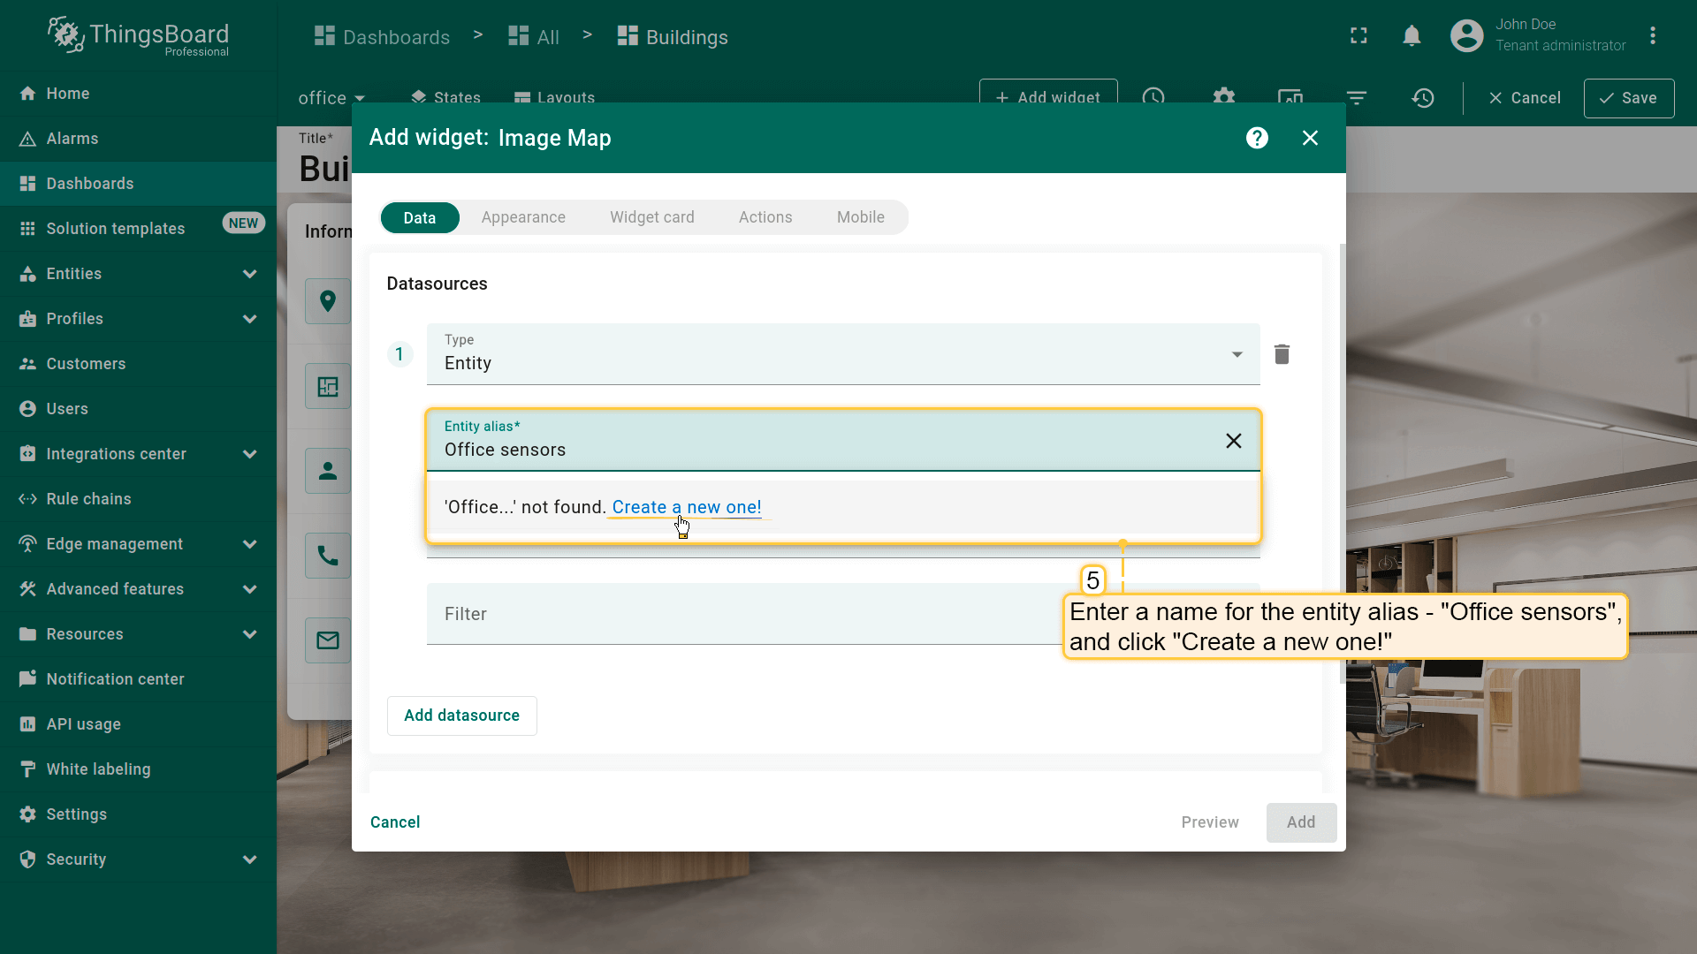Expand the Integrations center menu
The image size is (1697, 954).
249,454
